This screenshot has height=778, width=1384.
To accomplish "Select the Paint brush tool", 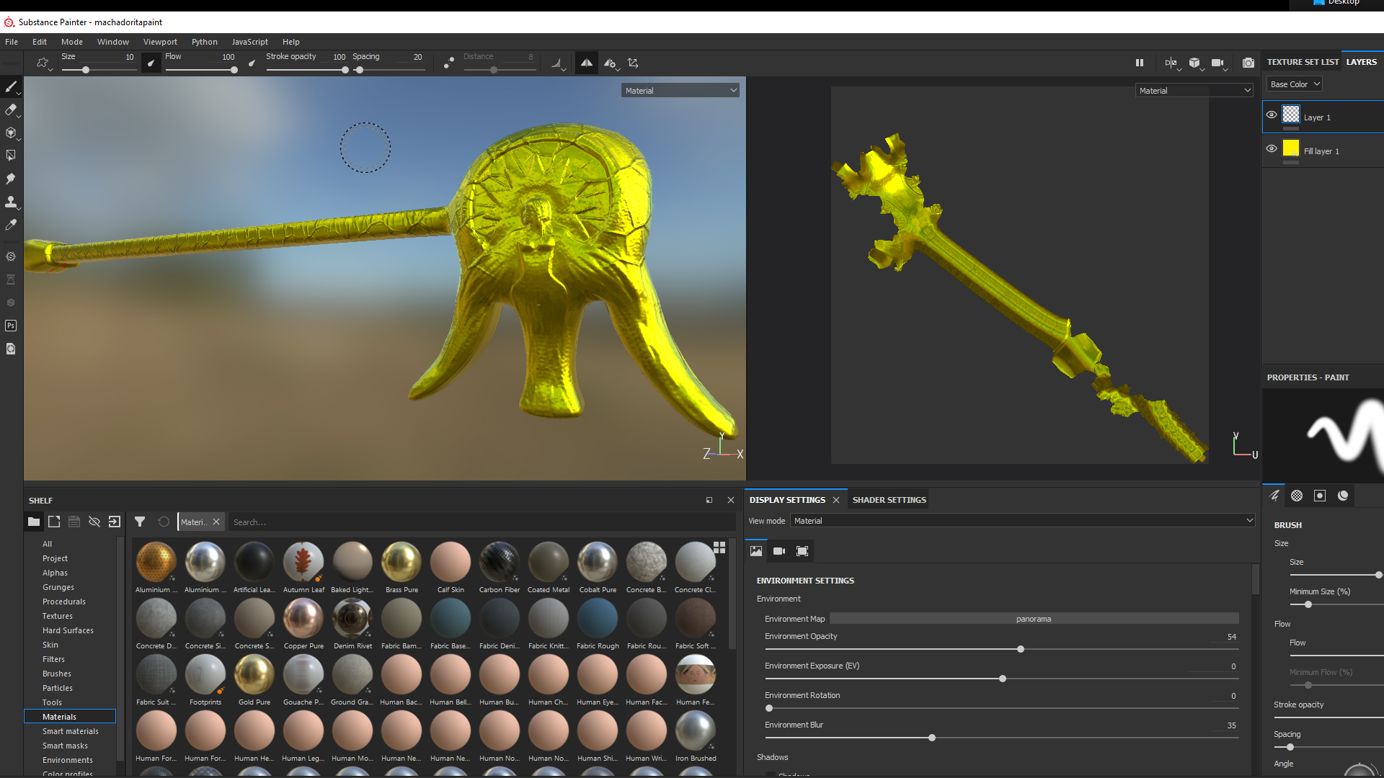I will coord(11,87).
